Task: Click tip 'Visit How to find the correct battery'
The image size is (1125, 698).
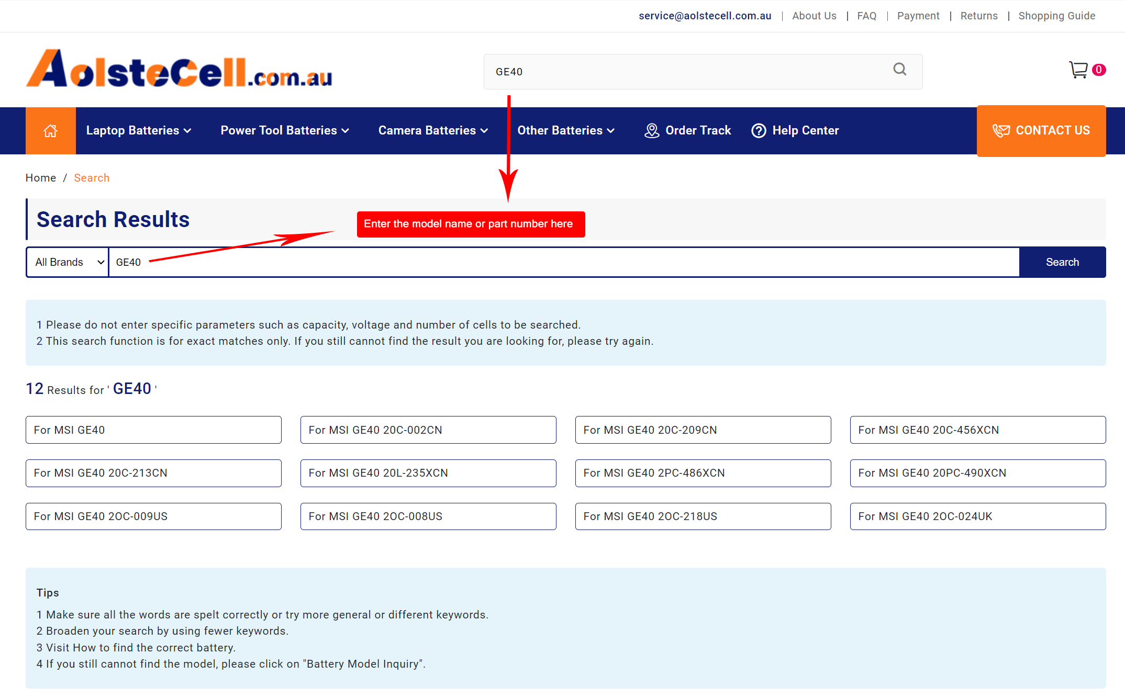Action: point(136,648)
